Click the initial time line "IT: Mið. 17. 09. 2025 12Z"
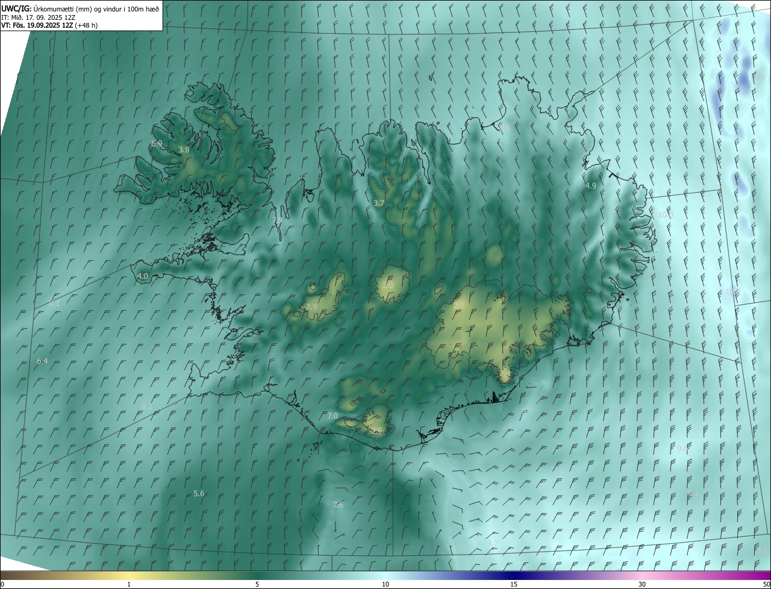The image size is (771, 589). point(39,17)
